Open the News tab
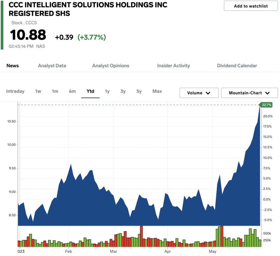Screen dimensions: 280x256 [x=13, y=66]
